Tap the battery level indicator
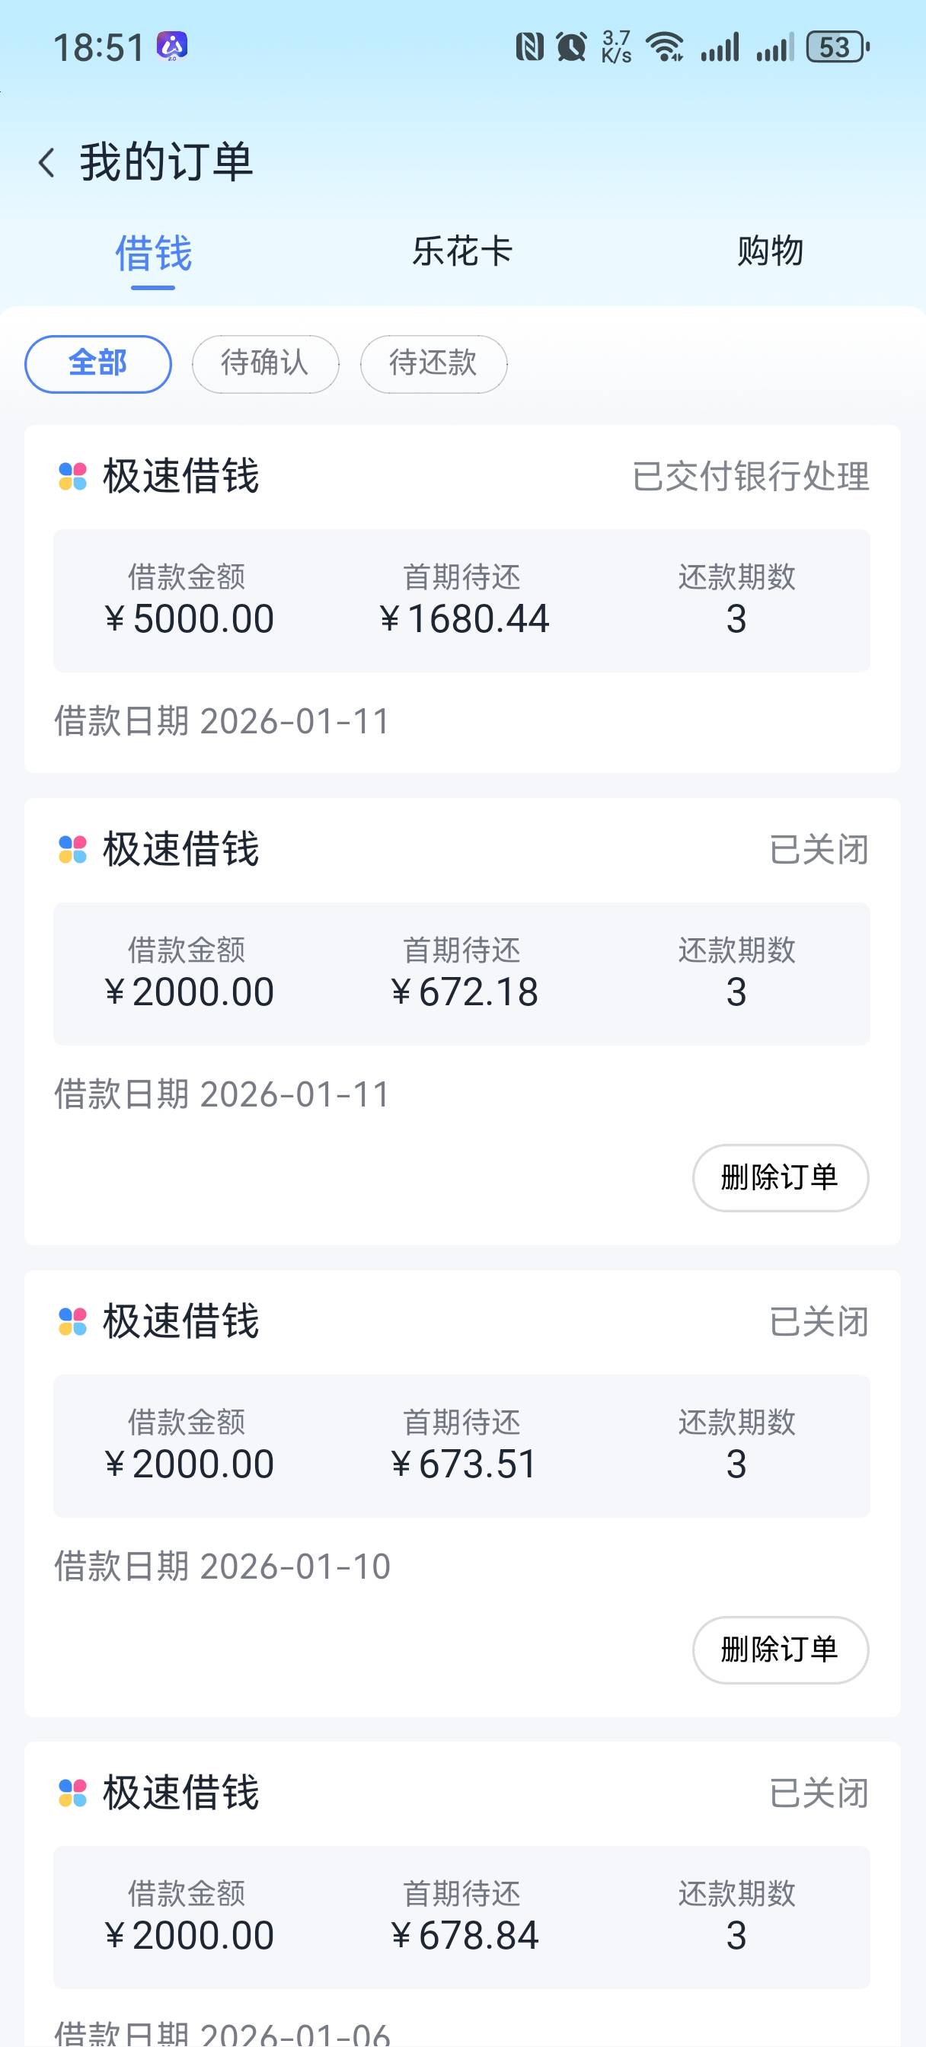This screenshot has height=2047, width=926. [x=837, y=47]
